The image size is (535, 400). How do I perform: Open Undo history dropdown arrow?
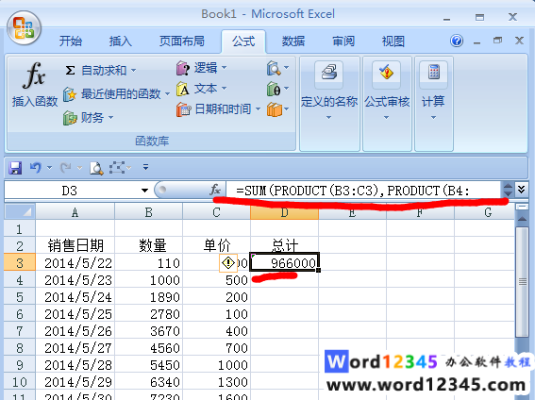(x=49, y=167)
